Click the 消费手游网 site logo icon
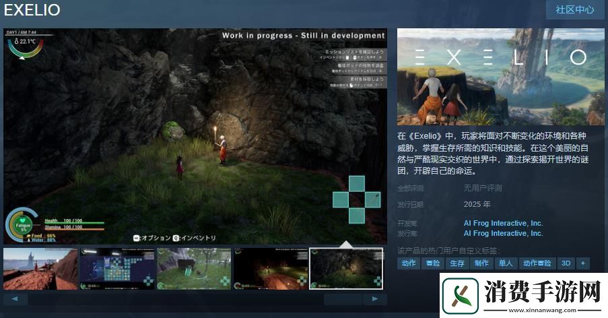Screen dimensions: 608x318 pos(461,296)
